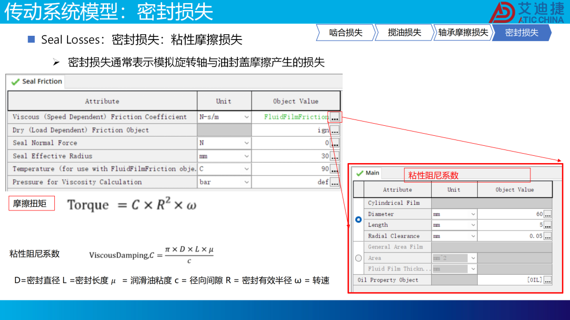This screenshot has width=570, height=320.
Task: Click the 摩擦扭矩 label box
Action: pyautogui.click(x=32, y=203)
